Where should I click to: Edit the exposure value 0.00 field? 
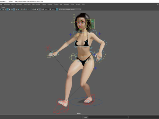click(x=46, y=9)
